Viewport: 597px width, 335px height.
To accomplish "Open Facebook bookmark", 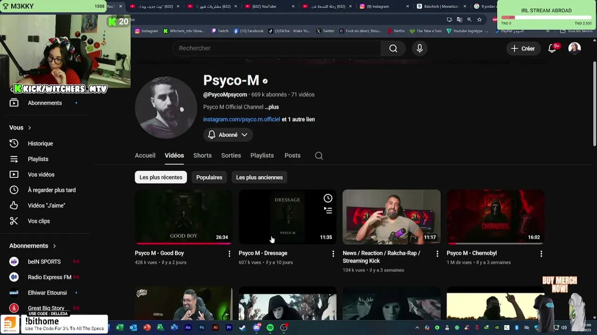I will 248,31.
